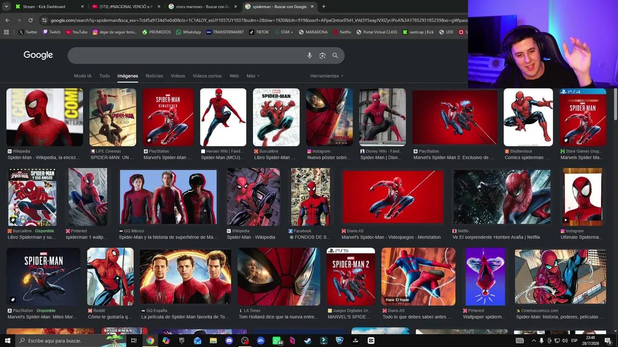Open the PROMIEDOS bookmark
618x347 pixels.
click(x=156, y=32)
